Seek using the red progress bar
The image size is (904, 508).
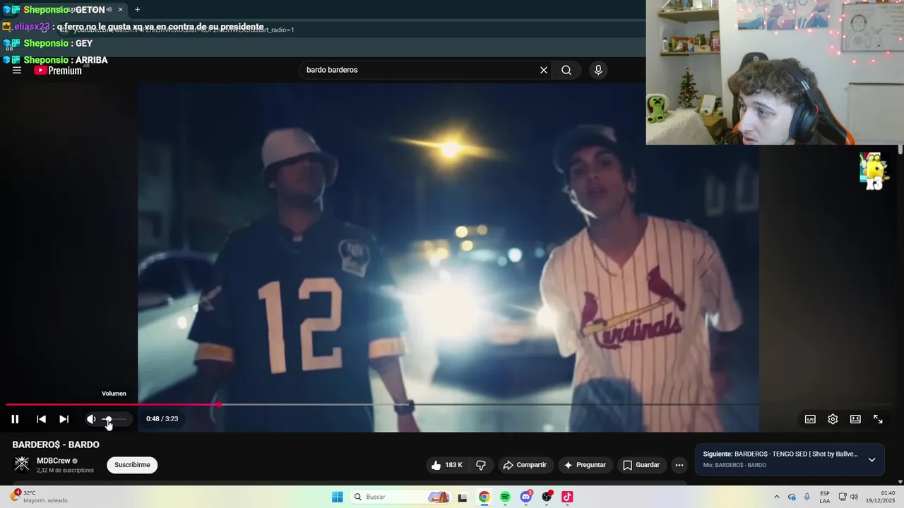pos(113,404)
